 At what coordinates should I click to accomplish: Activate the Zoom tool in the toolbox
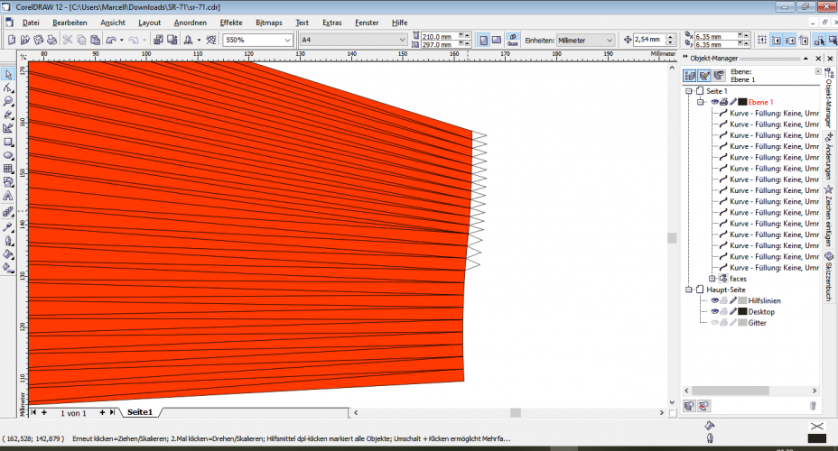8,101
